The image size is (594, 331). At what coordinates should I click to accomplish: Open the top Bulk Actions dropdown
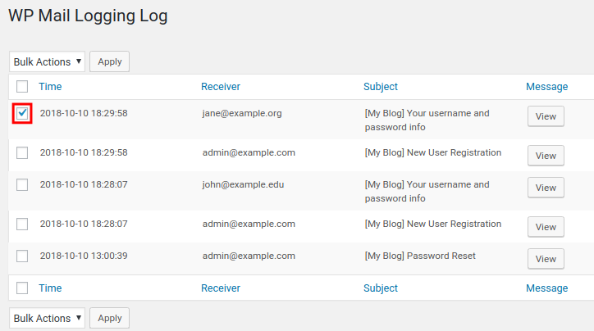(48, 61)
